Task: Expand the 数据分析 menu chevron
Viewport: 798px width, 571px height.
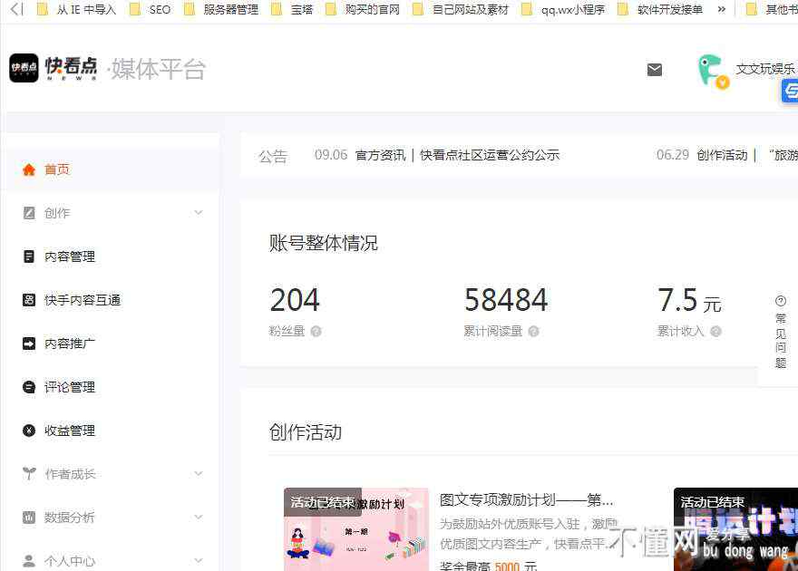Action: pos(199,518)
